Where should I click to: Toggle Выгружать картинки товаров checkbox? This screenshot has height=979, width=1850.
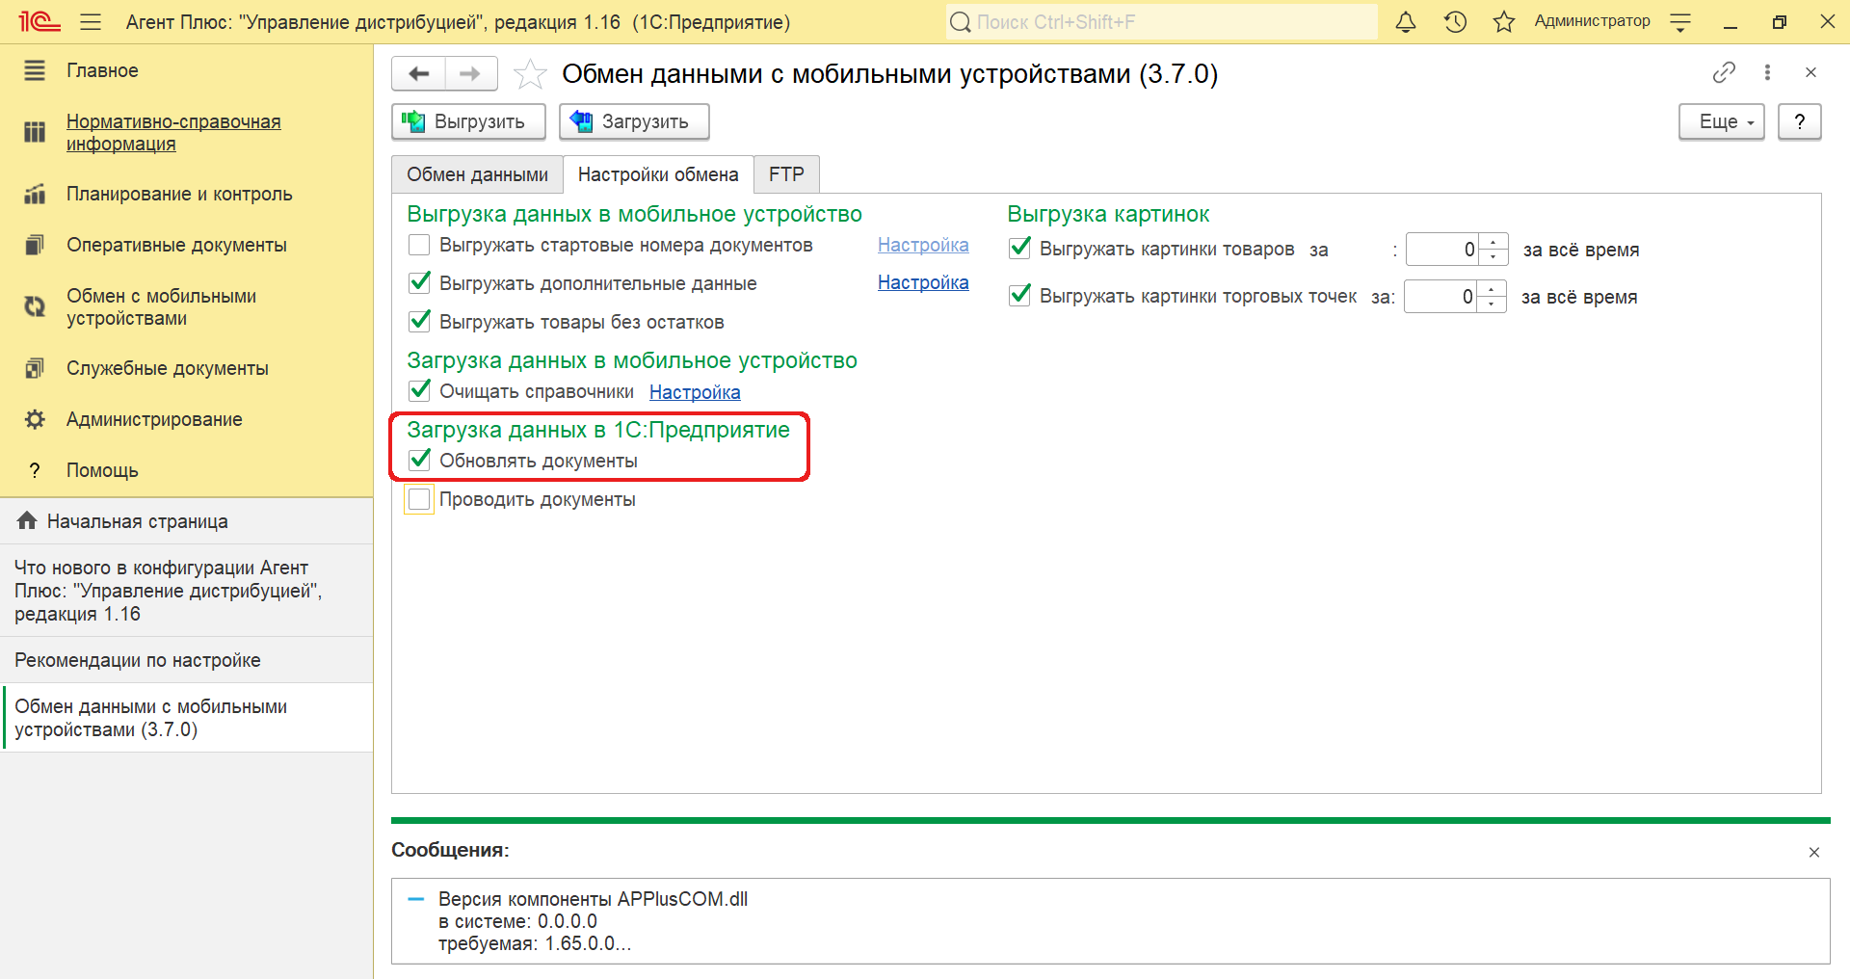pos(1019,249)
